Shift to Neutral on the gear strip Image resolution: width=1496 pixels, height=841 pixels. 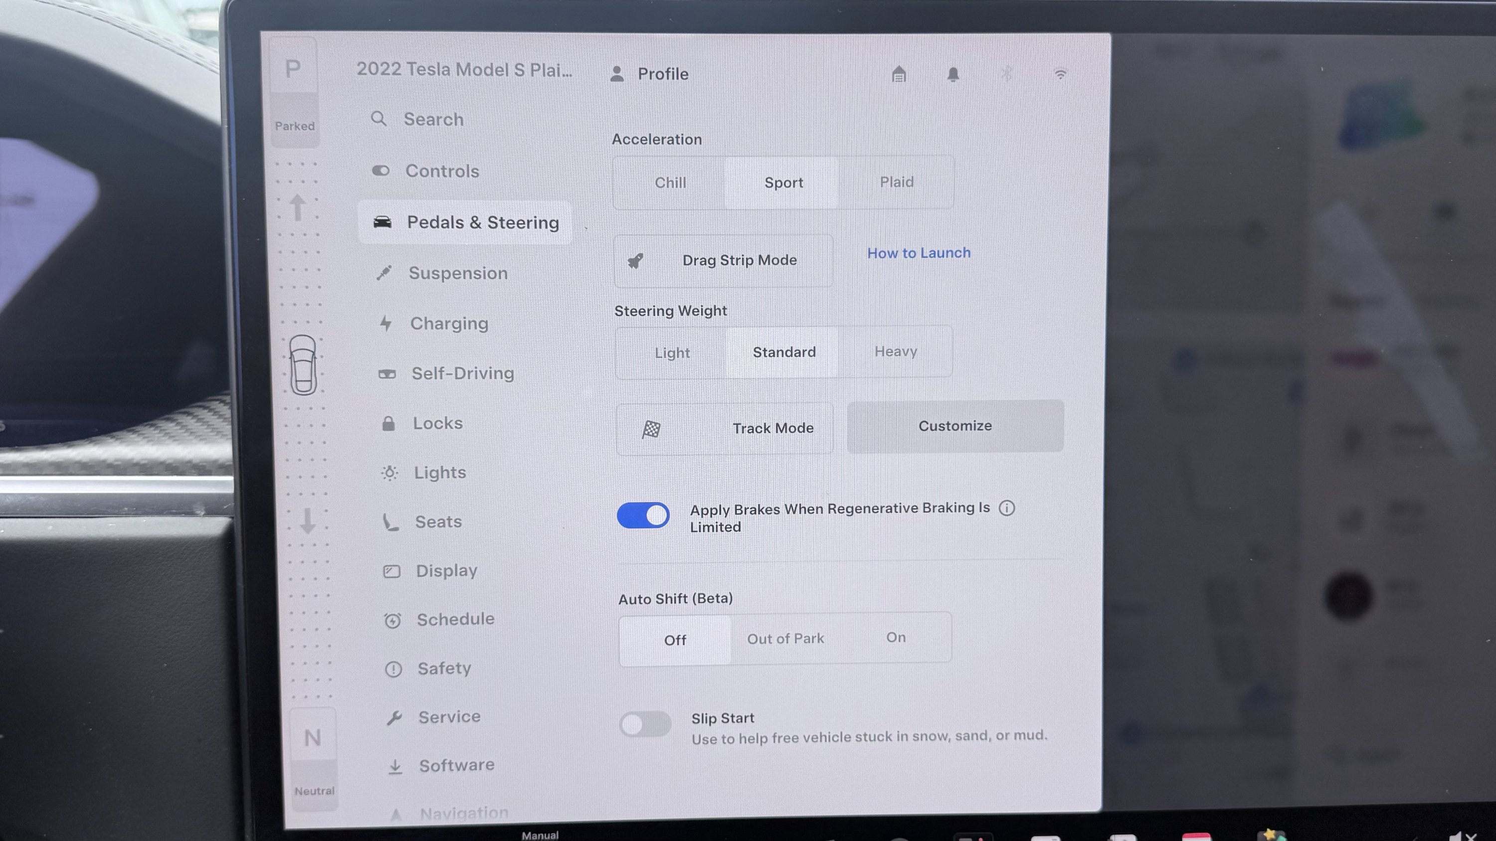click(x=313, y=759)
